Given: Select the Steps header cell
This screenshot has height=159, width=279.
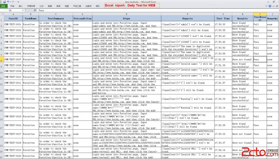Looking at the screenshot, I should tap(126, 18).
